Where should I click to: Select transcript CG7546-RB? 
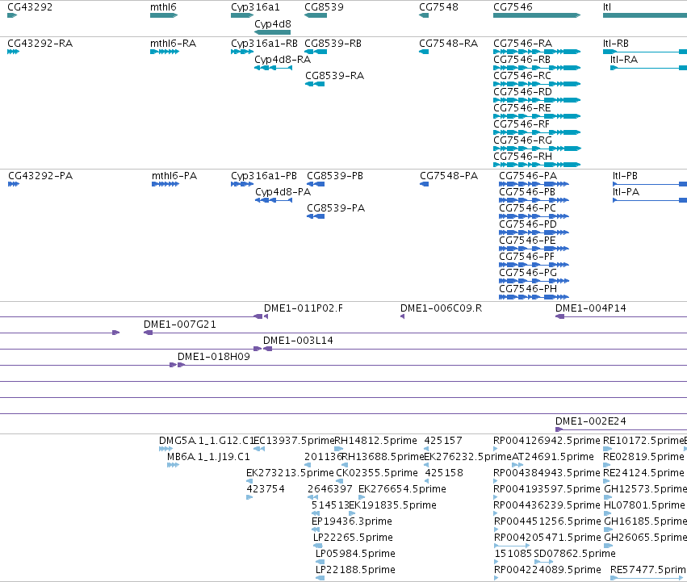coord(537,68)
